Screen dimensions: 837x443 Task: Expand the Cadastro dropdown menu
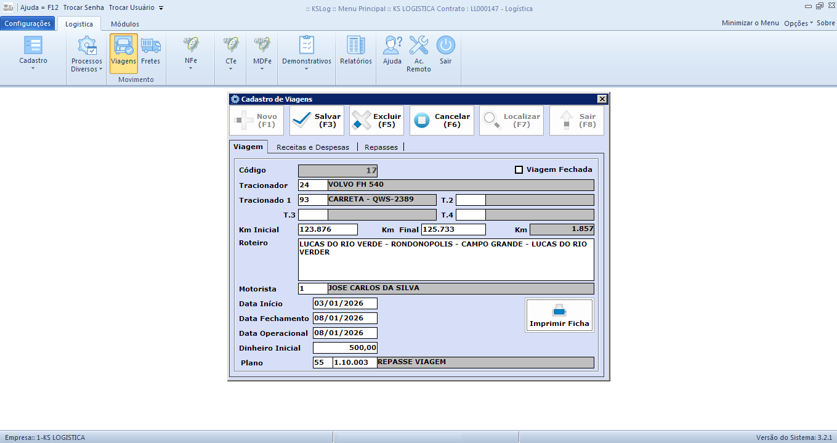(x=33, y=53)
